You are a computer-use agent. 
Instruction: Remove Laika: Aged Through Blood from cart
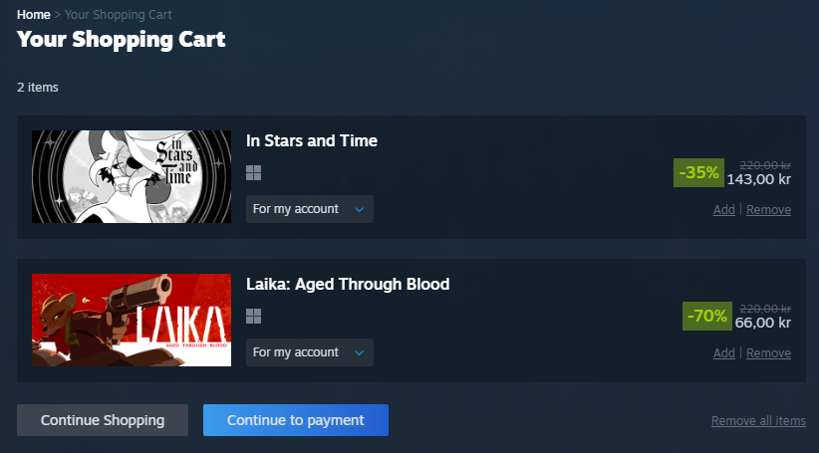768,353
